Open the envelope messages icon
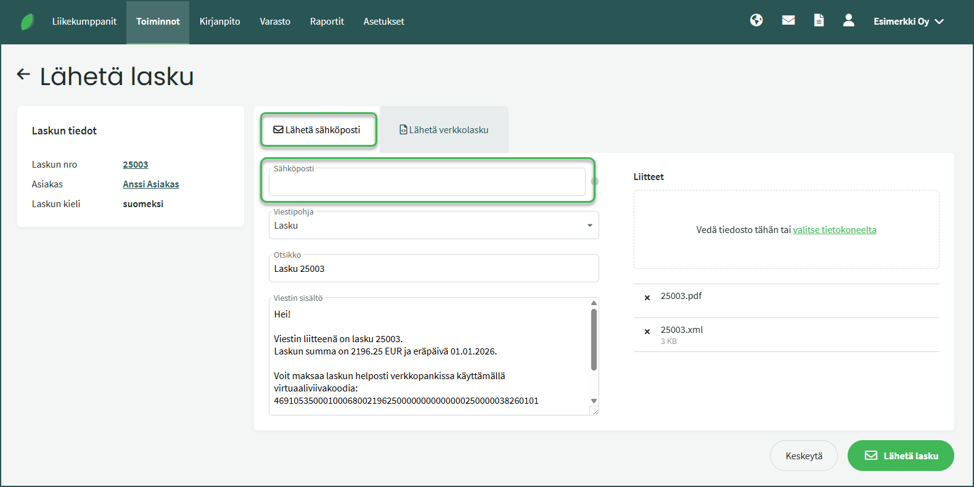 (x=788, y=20)
